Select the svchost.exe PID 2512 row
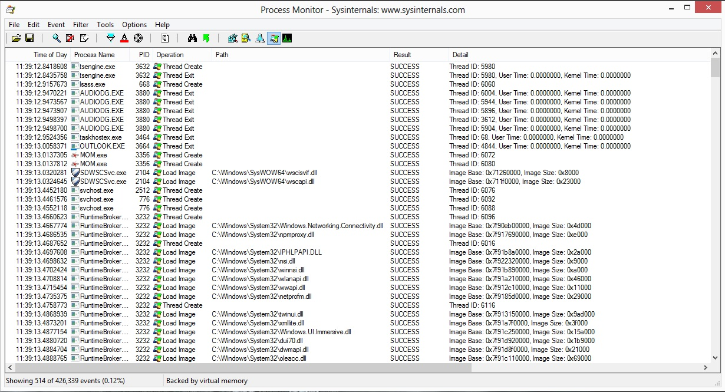Image resolution: width=725 pixels, height=392 pixels. (x=358, y=190)
